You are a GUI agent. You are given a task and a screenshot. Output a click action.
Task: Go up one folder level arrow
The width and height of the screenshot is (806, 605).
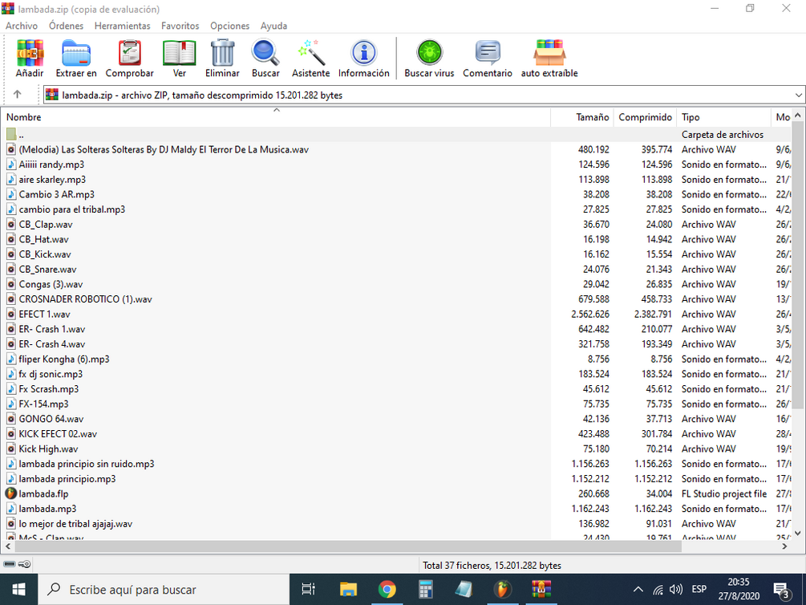18,94
